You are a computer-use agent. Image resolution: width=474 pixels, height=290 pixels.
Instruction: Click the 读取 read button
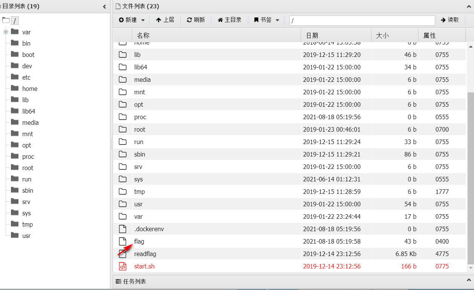tap(450, 20)
